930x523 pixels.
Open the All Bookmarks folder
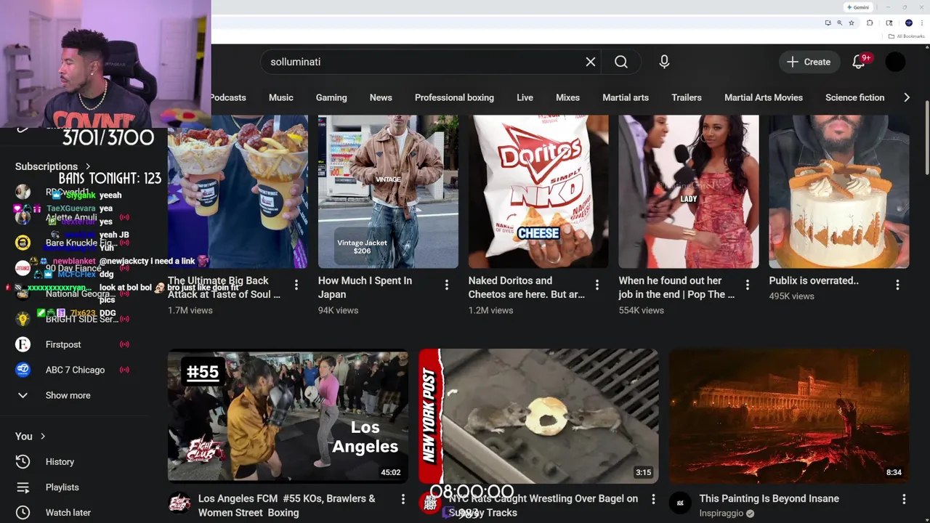point(906,36)
